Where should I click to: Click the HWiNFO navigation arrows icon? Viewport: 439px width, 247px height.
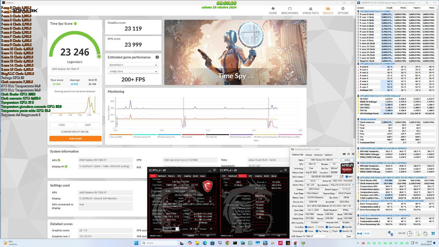pyautogui.click(x=359, y=233)
